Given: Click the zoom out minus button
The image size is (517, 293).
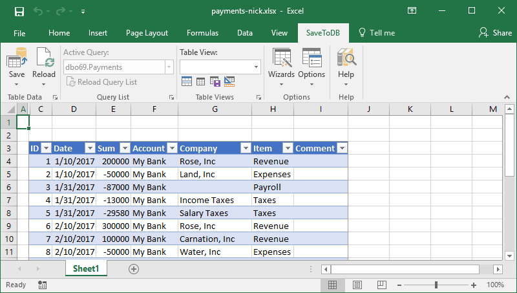Looking at the screenshot, I should coord(399,285).
